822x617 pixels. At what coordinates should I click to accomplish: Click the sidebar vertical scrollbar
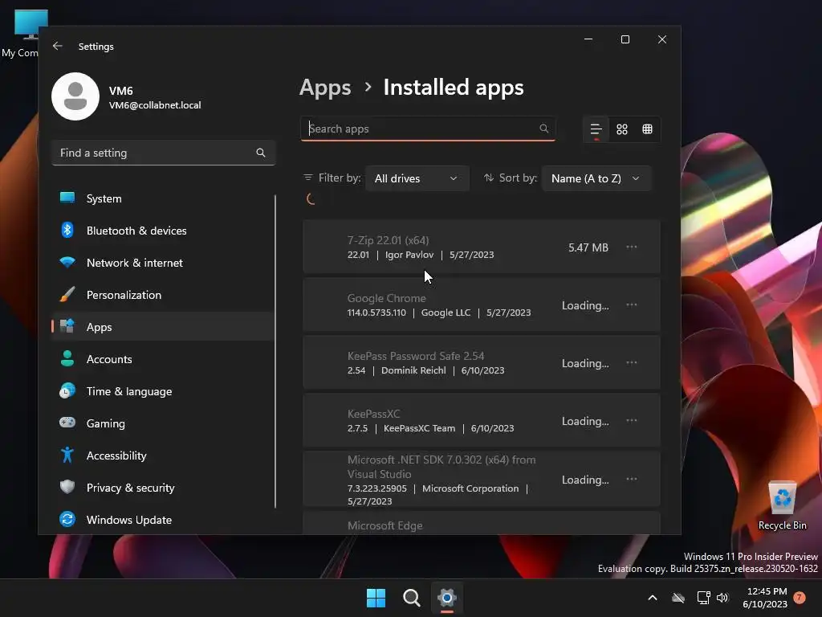(275, 352)
